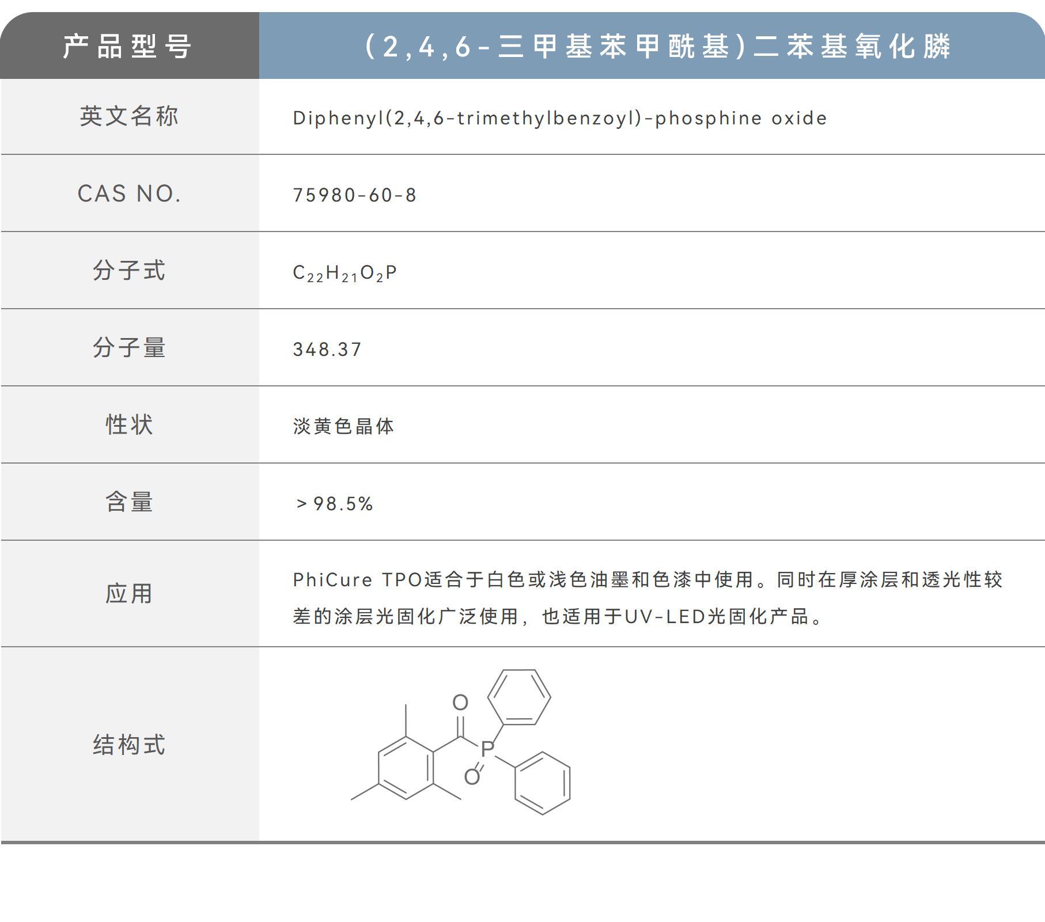Click the 性状 row label
1045x922 pixels.
[x=130, y=425]
